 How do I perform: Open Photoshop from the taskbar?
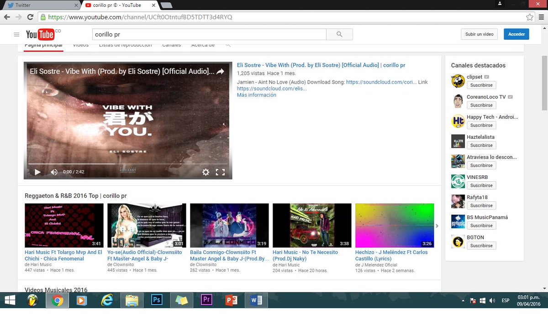(157, 300)
